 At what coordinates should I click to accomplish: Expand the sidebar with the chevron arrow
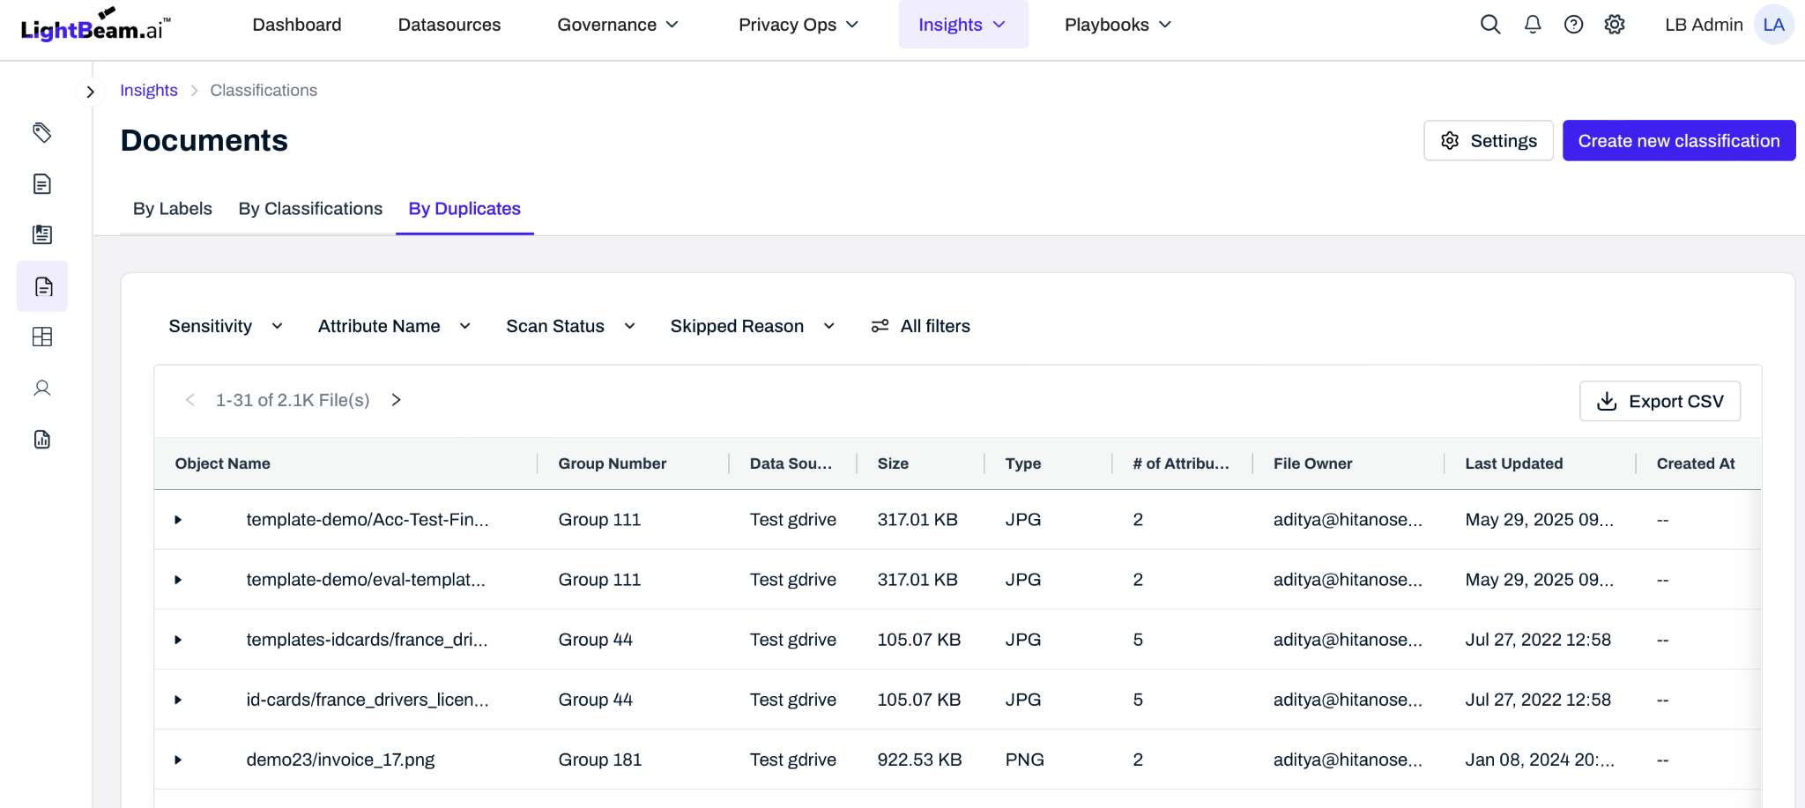click(x=90, y=92)
